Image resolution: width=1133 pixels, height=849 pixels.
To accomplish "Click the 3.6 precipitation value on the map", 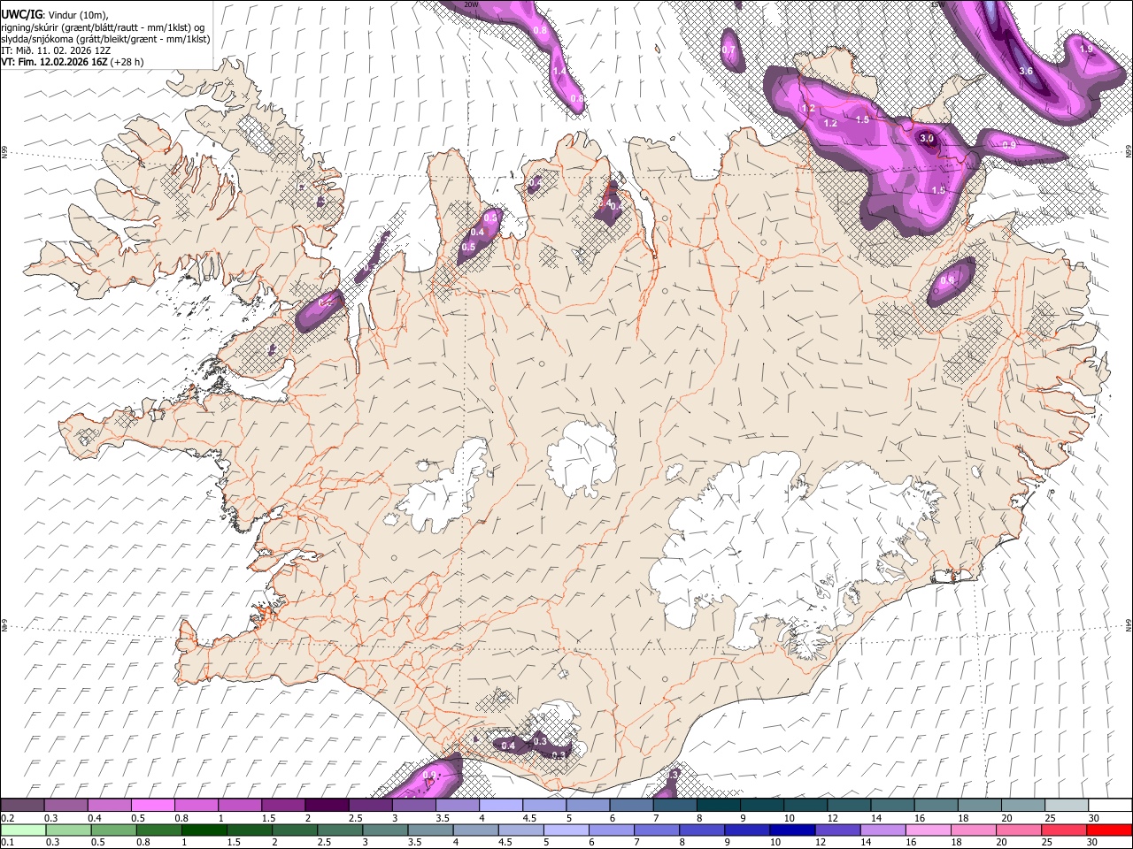I will 1027,71.
